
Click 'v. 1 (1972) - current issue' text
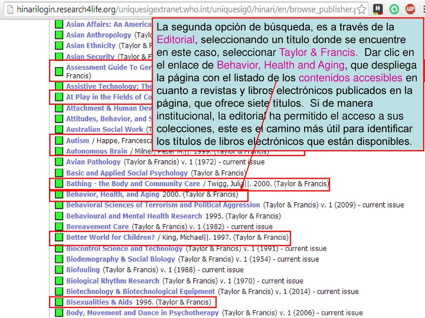click(x=223, y=162)
